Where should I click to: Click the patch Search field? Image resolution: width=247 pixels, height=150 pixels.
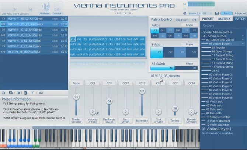coord(223,26)
